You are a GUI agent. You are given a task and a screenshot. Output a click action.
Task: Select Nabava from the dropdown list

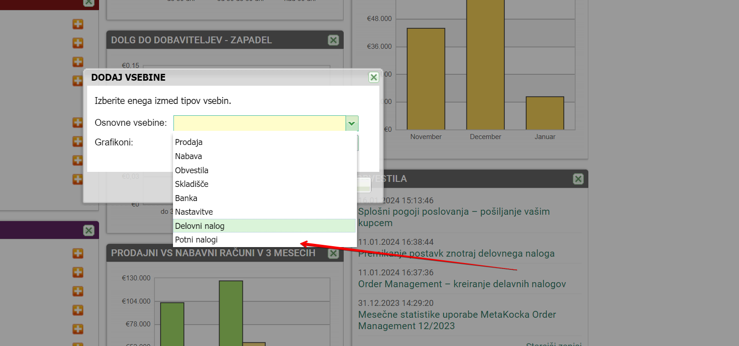(265, 156)
